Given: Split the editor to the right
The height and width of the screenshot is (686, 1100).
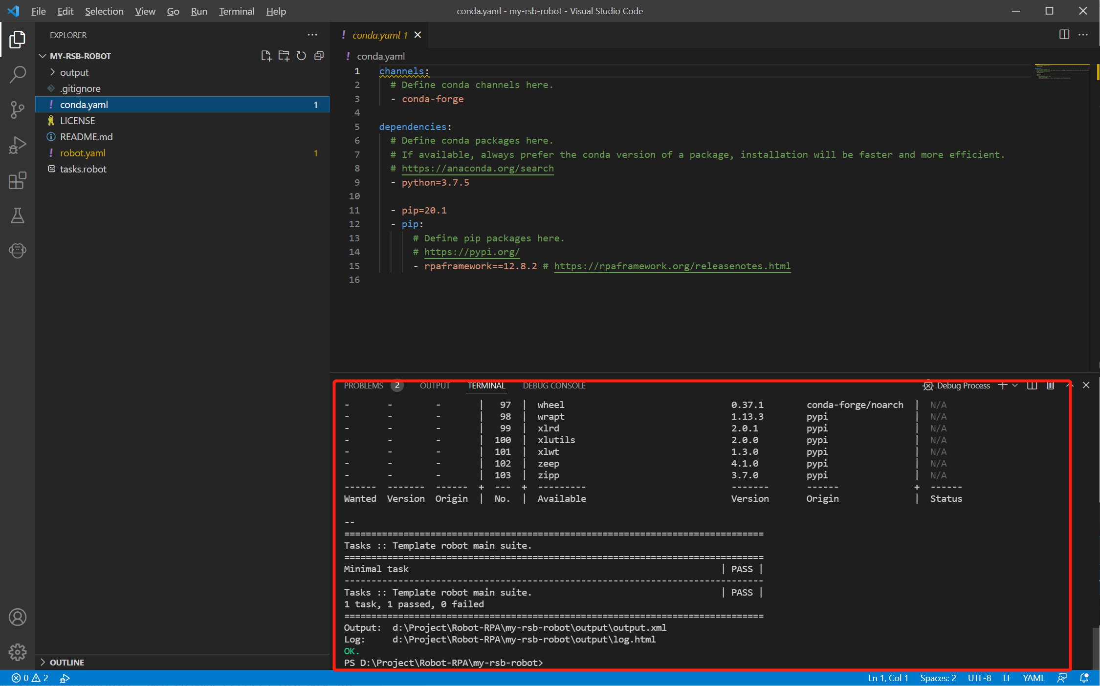Looking at the screenshot, I should pos(1064,35).
